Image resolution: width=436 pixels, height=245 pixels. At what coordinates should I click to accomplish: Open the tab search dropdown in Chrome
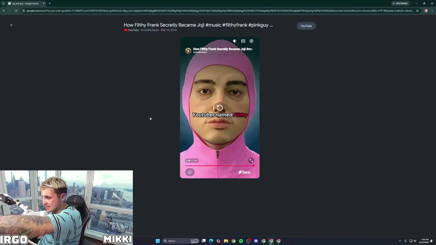click(x=3, y=3)
